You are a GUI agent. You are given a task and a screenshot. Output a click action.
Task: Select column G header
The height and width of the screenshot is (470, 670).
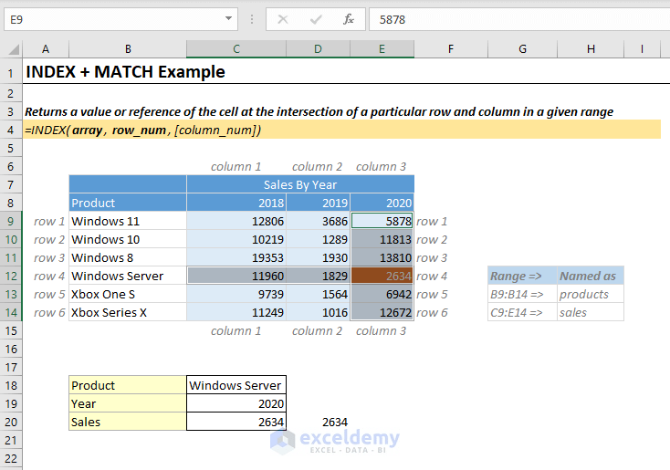[522, 49]
